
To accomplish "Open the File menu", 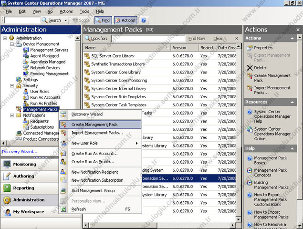I will pos(9,11).
